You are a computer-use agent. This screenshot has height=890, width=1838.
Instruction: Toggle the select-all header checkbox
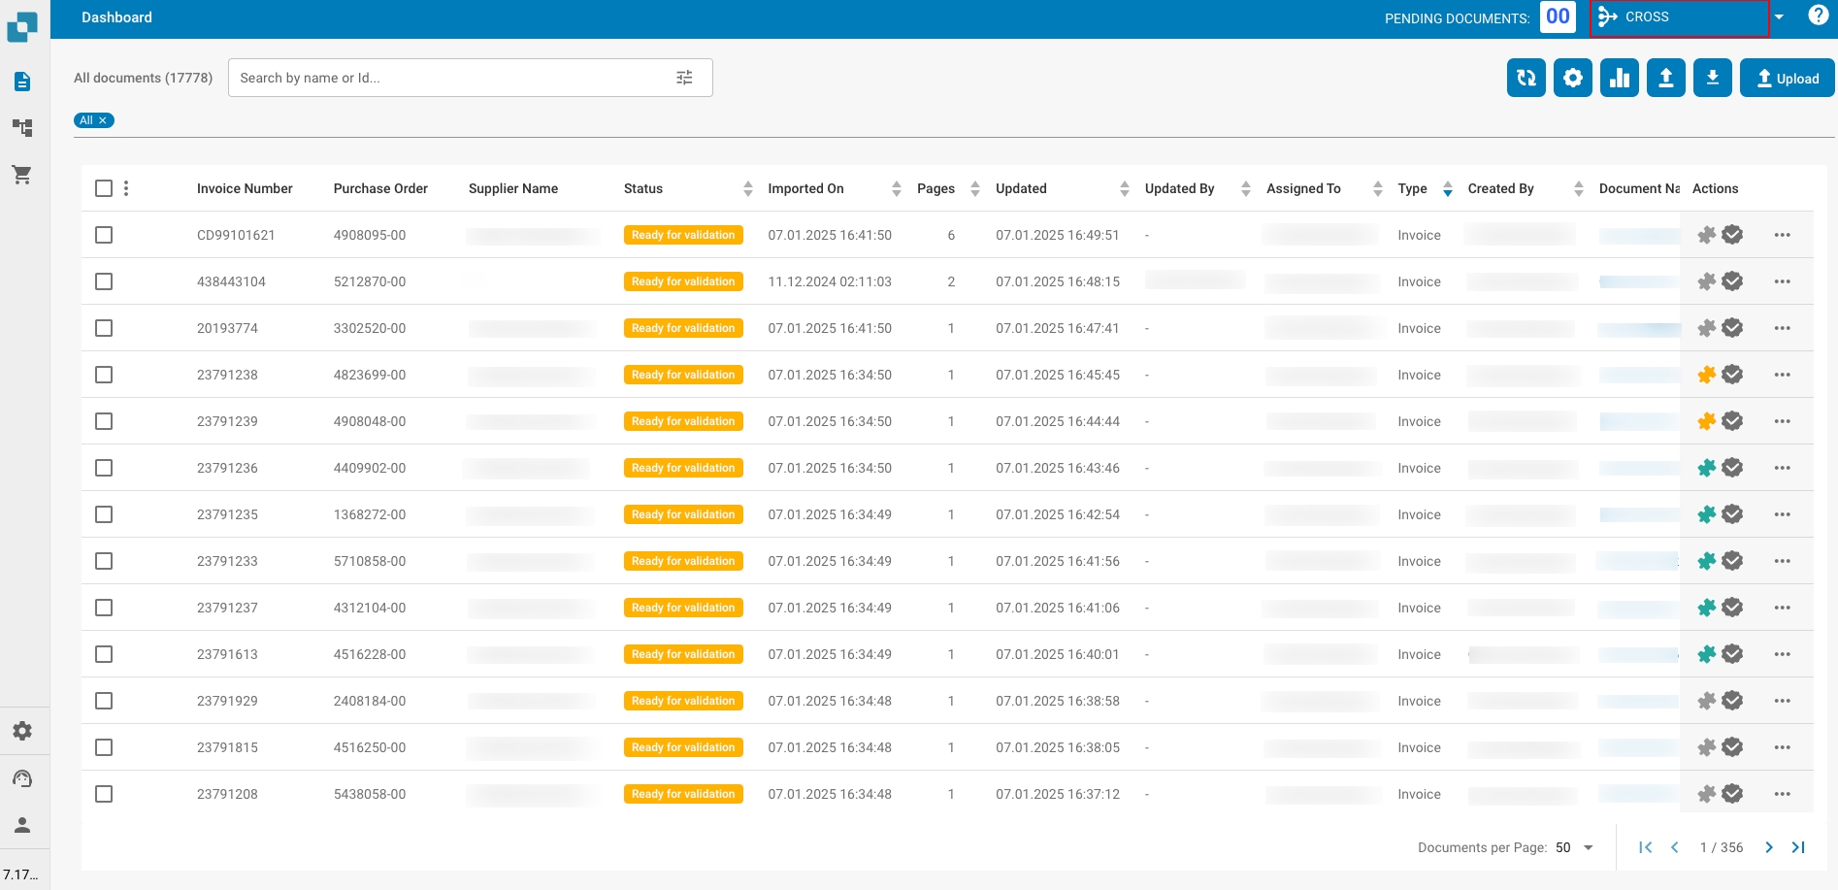(104, 188)
